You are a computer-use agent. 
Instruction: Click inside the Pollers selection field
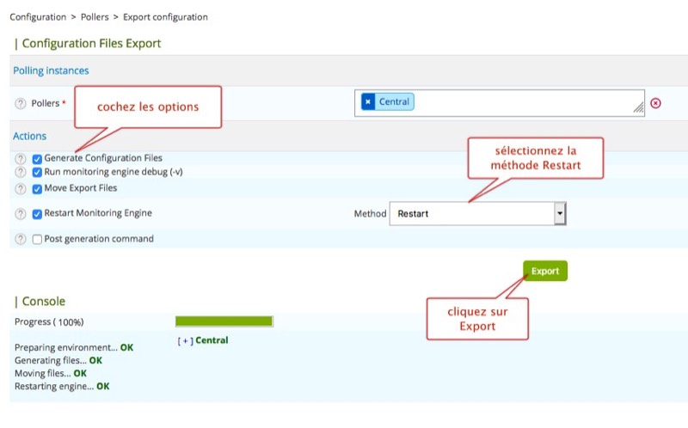coord(525,102)
